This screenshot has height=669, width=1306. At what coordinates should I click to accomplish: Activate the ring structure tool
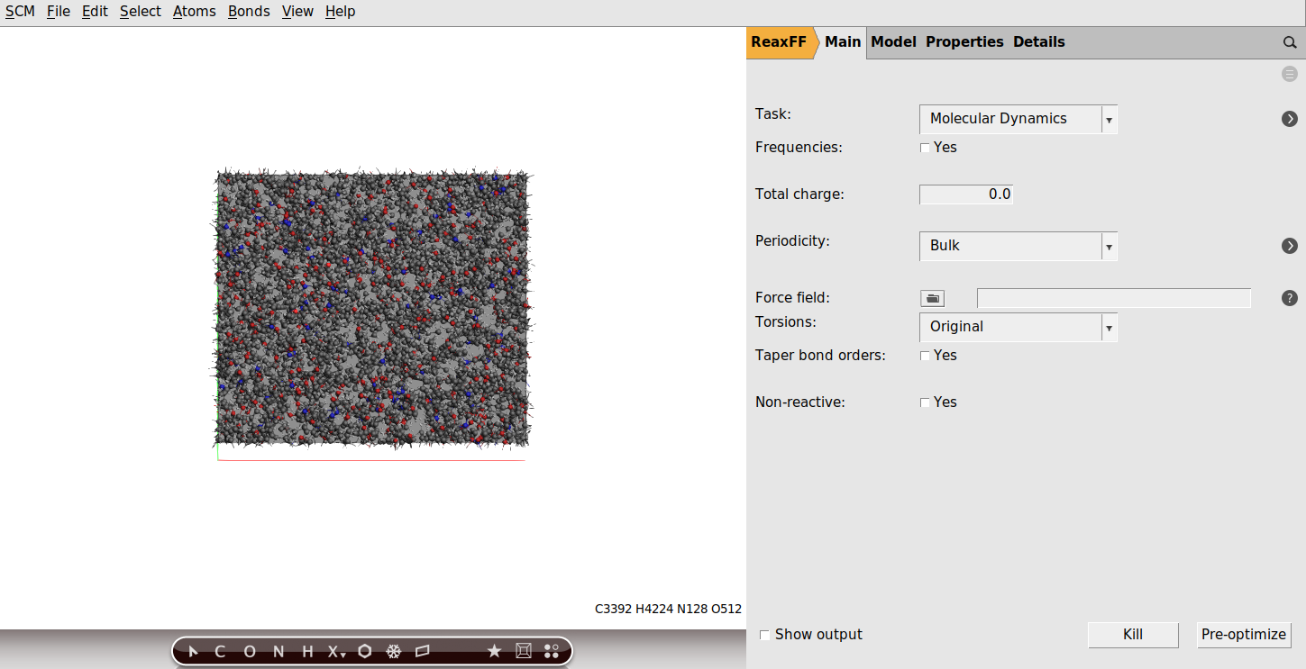364,651
